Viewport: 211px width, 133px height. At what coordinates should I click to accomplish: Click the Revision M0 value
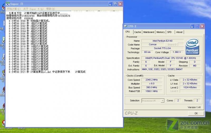(x=195, y=66)
